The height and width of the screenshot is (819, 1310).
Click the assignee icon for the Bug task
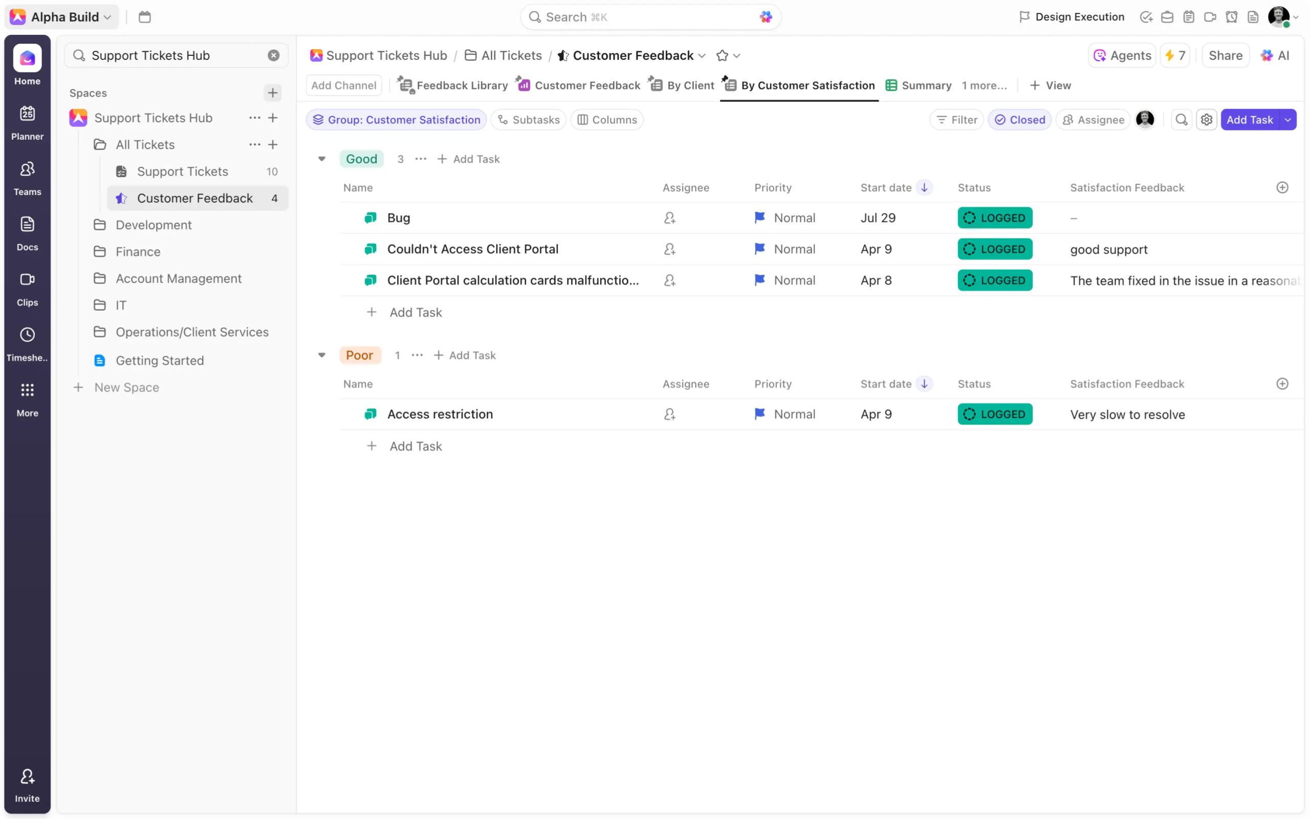670,218
